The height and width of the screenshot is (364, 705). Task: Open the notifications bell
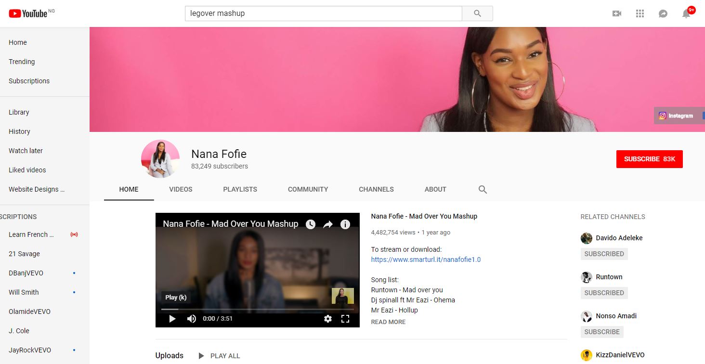[686, 13]
